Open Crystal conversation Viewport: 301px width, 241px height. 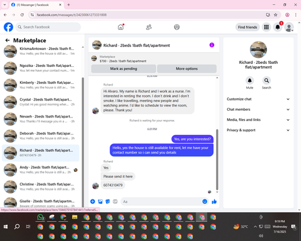point(40,102)
